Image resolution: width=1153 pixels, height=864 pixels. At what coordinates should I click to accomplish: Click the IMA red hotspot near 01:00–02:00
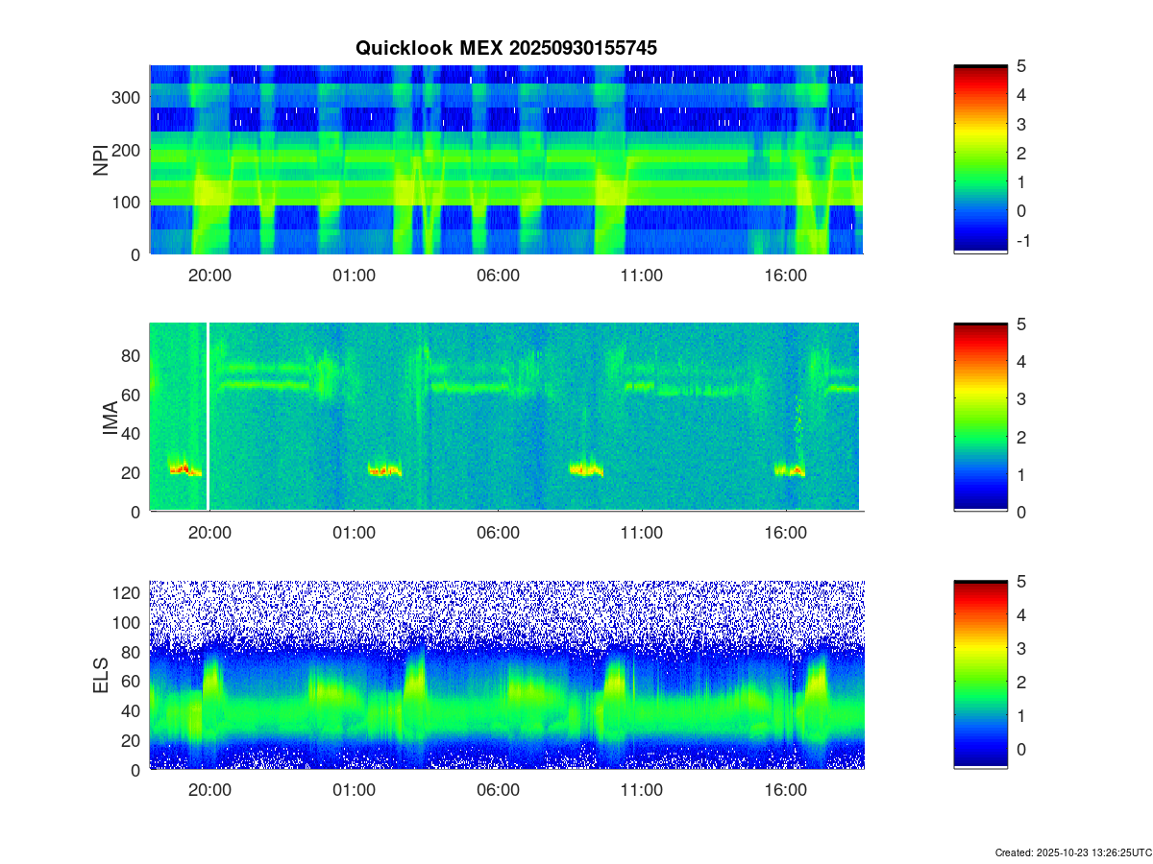pos(383,470)
